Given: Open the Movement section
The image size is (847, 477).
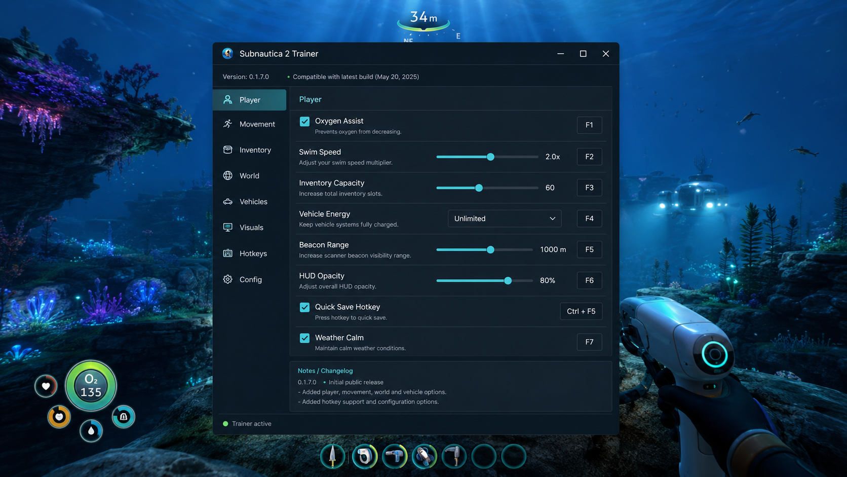Looking at the screenshot, I should pos(249,124).
